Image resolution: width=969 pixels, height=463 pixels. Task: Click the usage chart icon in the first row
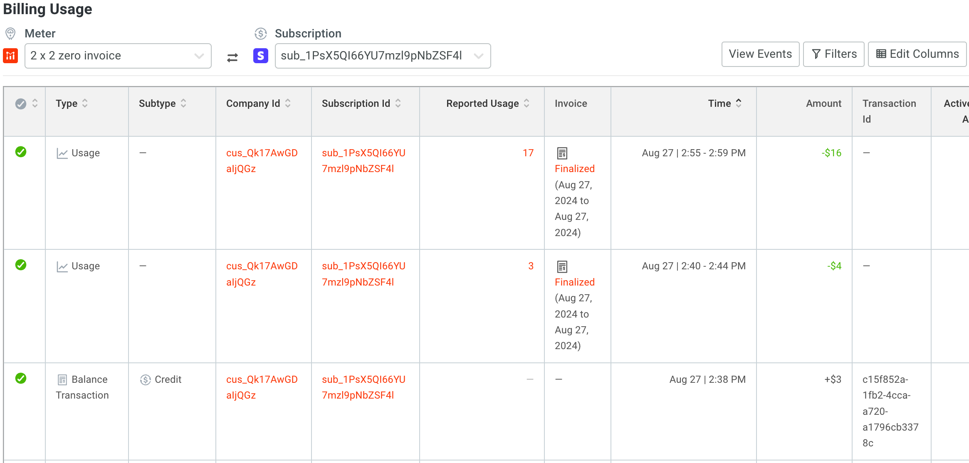tap(62, 153)
